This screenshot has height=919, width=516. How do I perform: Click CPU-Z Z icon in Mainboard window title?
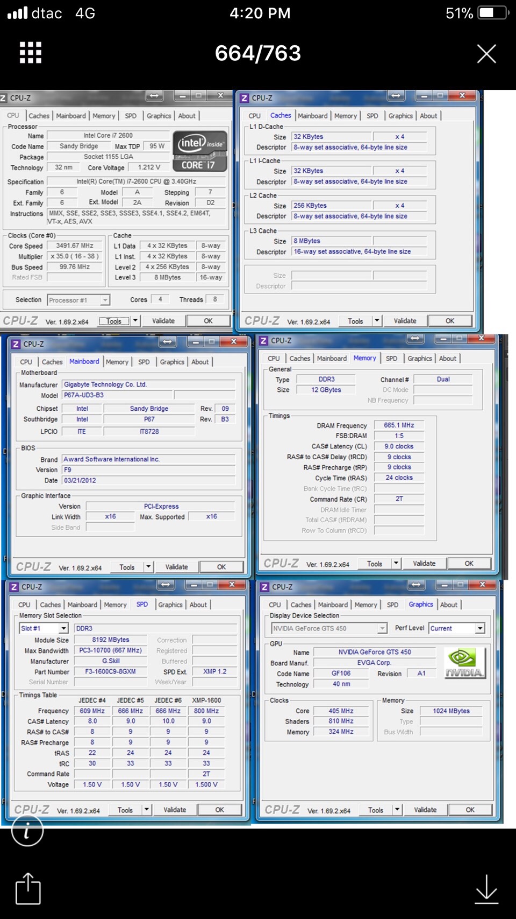[x=16, y=344]
